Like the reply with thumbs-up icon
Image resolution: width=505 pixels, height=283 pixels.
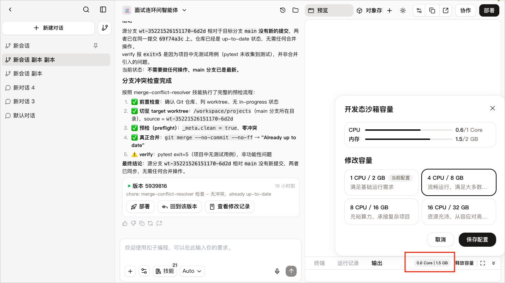(x=125, y=223)
